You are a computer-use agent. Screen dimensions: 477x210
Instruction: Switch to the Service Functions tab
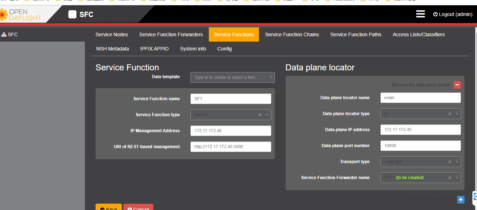tap(234, 34)
